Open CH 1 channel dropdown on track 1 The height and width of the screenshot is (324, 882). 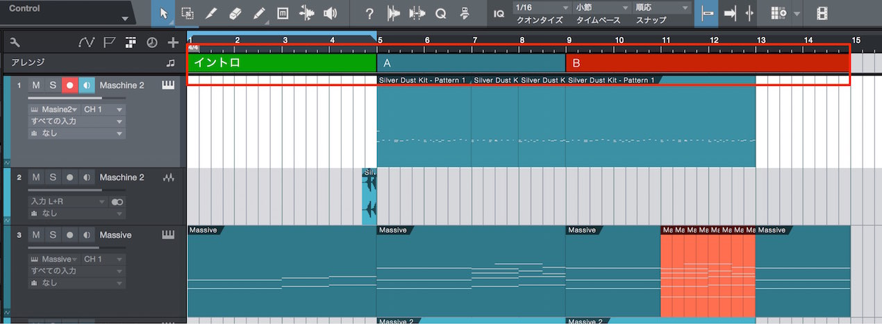(x=103, y=110)
